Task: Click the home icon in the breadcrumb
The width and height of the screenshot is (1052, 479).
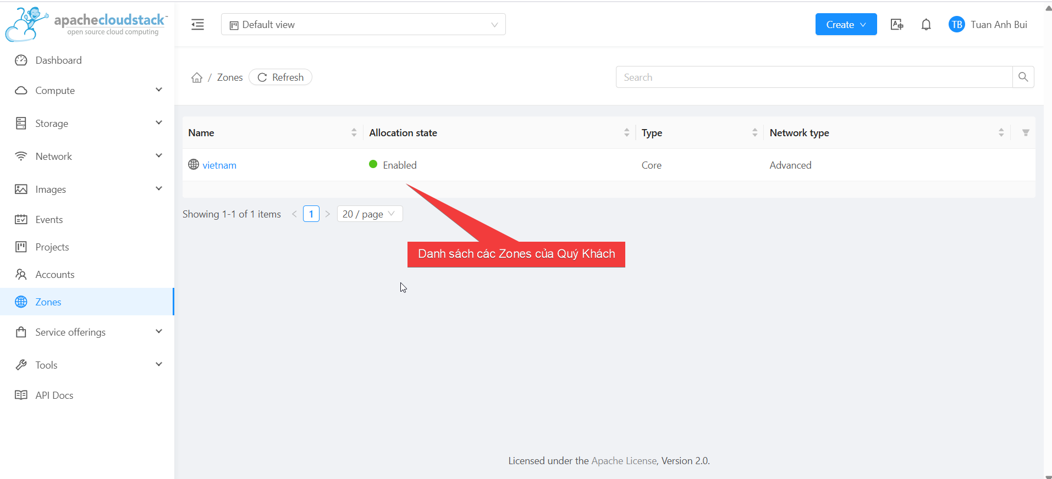Action: click(x=197, y=77)
